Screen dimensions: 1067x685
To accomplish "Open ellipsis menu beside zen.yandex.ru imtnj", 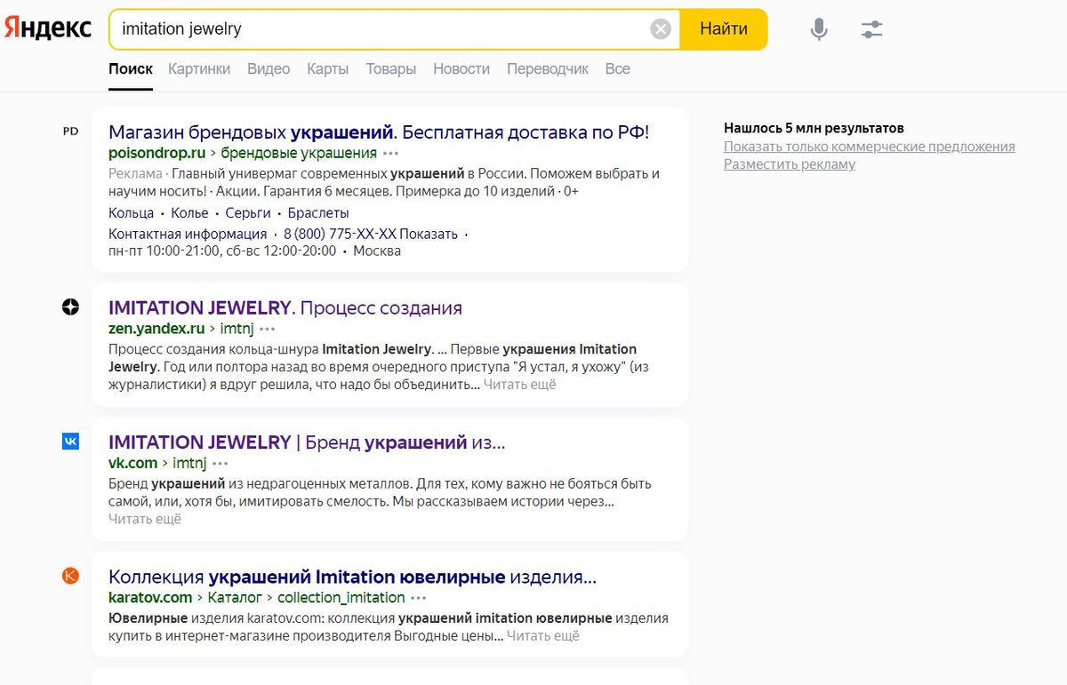I will coord(267,329).
